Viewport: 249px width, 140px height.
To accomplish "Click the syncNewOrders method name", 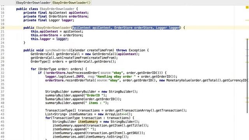I will tap(57, 50).
